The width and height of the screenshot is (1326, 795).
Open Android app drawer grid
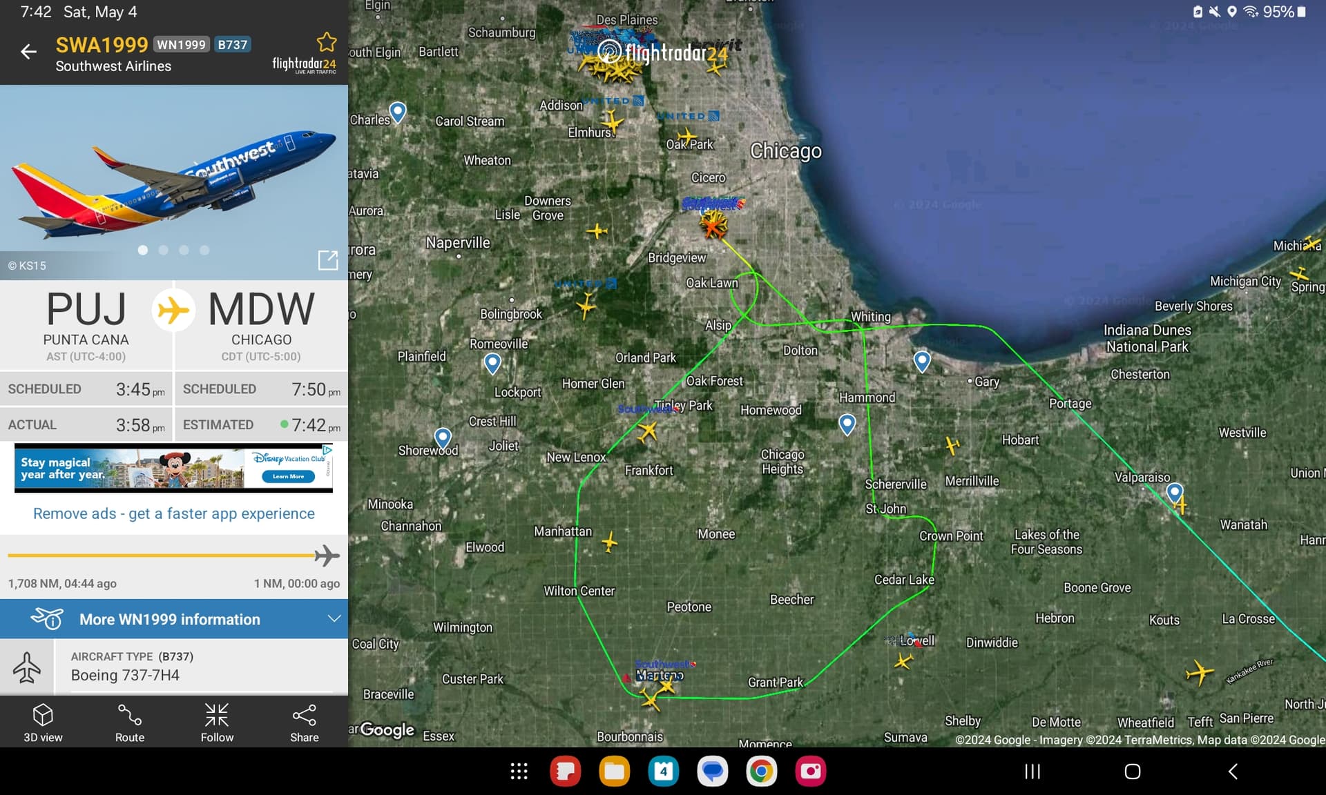[519, 771]
